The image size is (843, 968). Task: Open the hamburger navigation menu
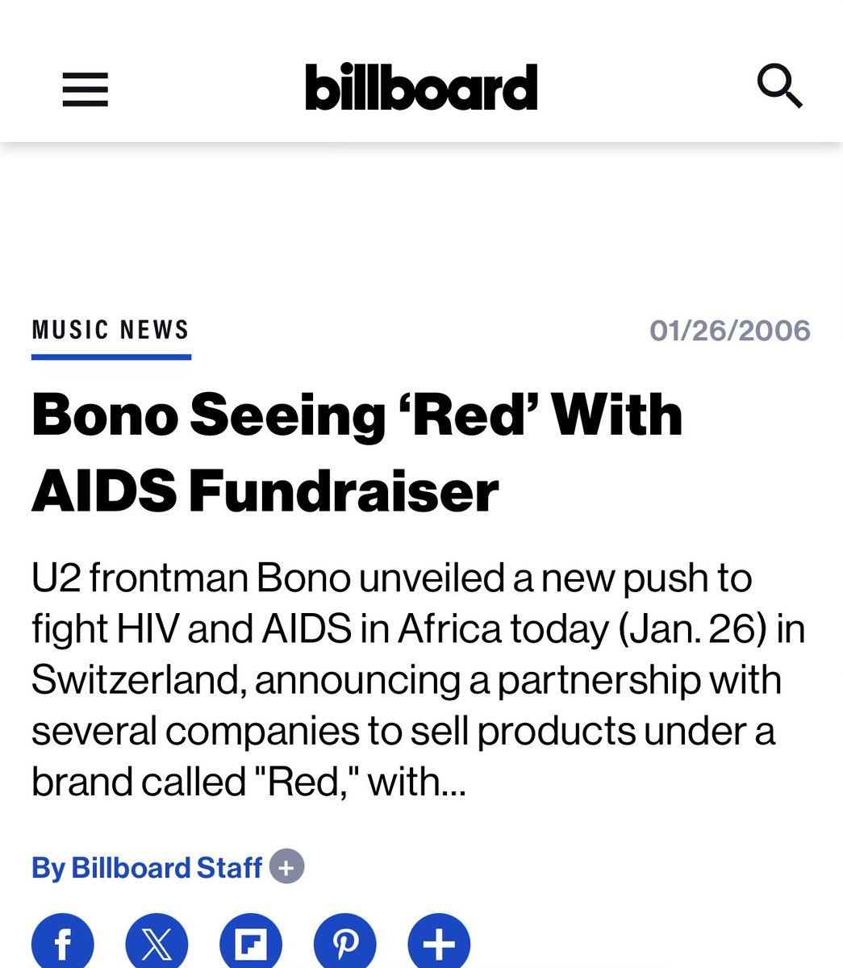pos(86,89)
